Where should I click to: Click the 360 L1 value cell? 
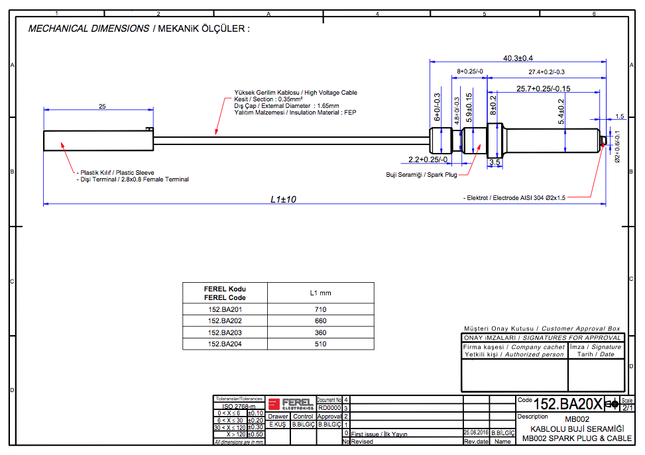pos(320,332)
